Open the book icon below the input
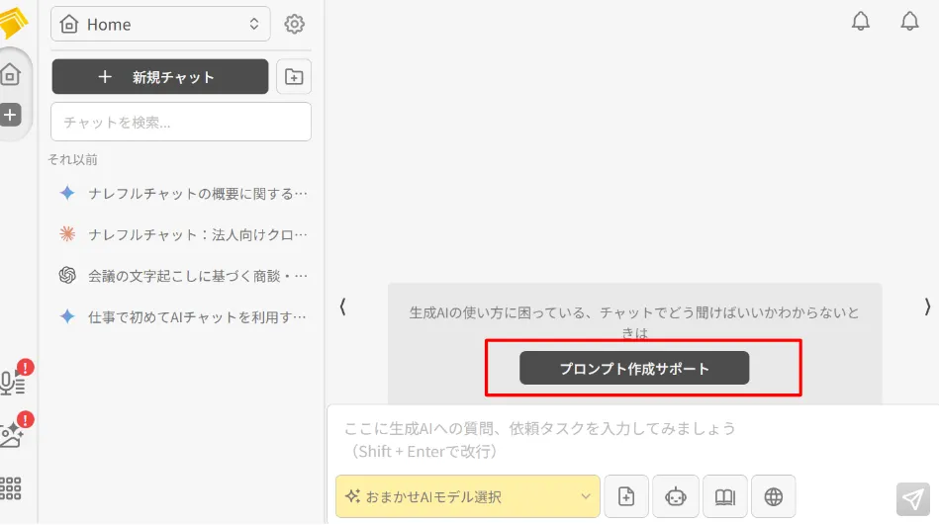 click(725, 496)
